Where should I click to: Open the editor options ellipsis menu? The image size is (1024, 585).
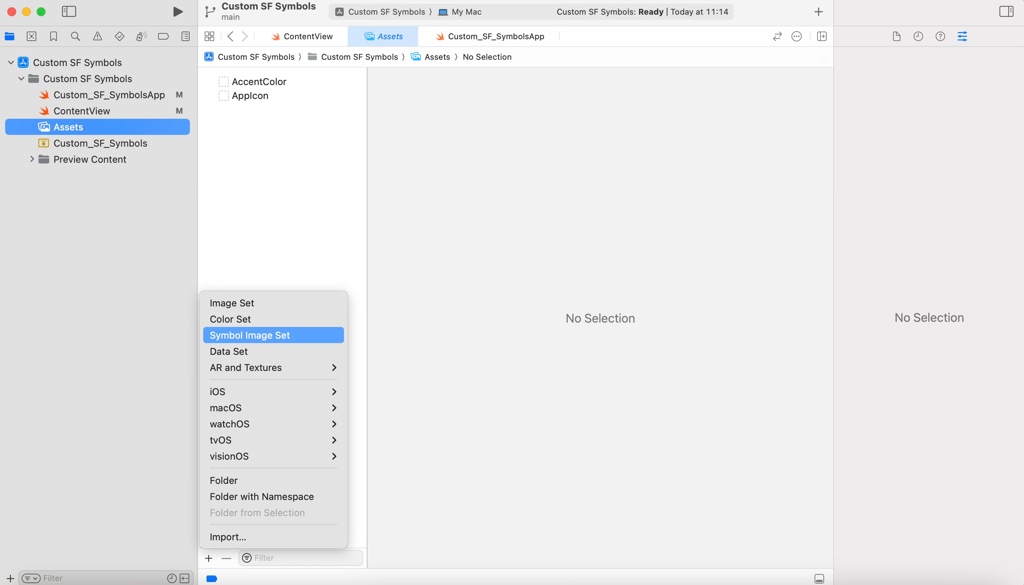tap(797, 37)
